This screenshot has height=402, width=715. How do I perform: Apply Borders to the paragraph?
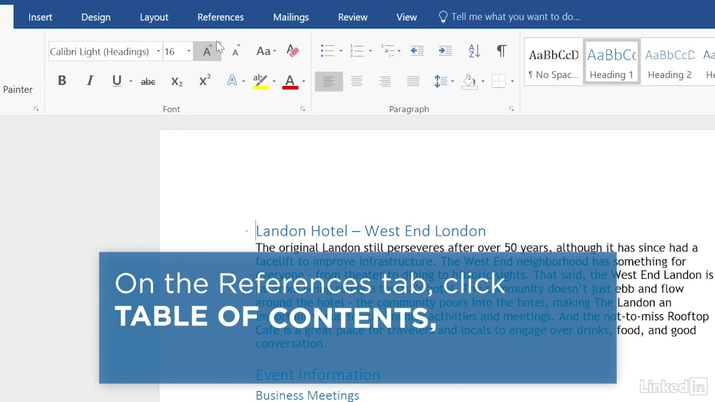(499, 82)
